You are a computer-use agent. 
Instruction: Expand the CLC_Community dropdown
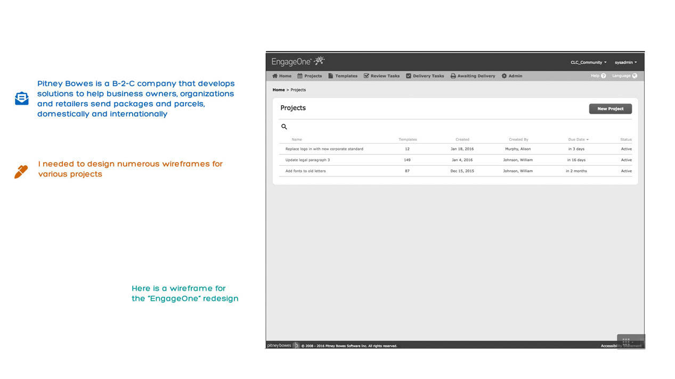point(588,63)
